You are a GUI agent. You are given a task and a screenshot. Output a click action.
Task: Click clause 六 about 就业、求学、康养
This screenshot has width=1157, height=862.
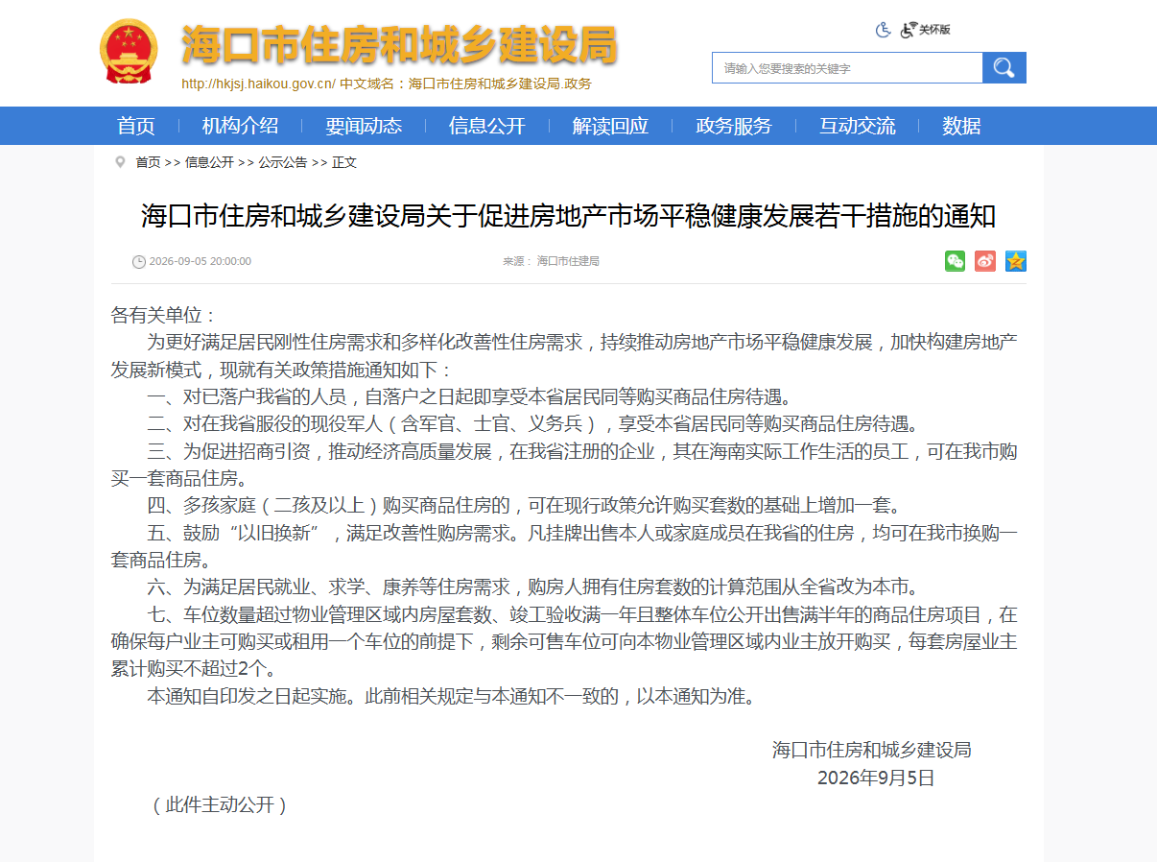pyautogui.click(x=532, y=587)
